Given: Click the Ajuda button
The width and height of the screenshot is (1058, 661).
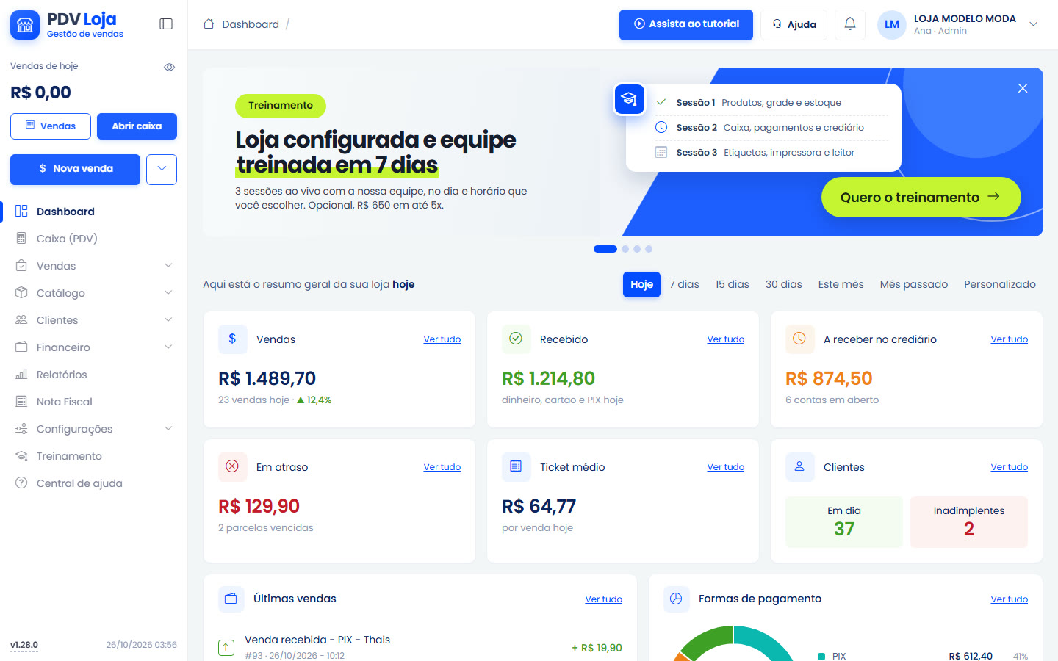Looking at the screenshot, I should tap(794, 24).
